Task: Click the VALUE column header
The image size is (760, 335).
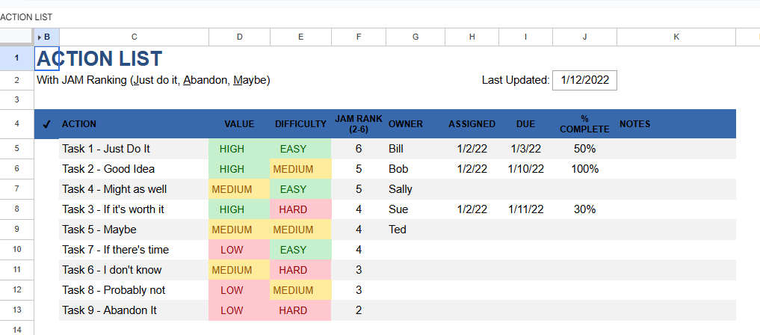Action: [239, 124]
